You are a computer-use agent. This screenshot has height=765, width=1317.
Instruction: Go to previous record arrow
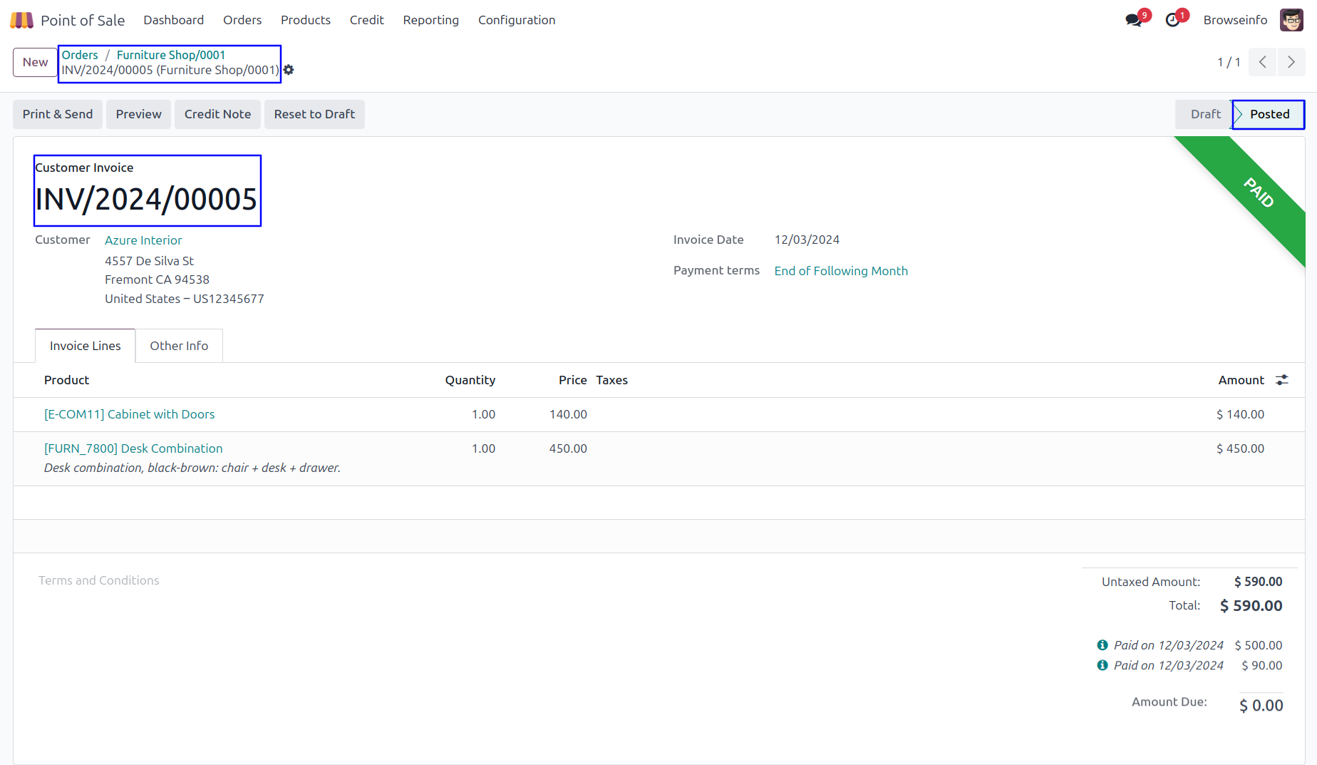1262,62
